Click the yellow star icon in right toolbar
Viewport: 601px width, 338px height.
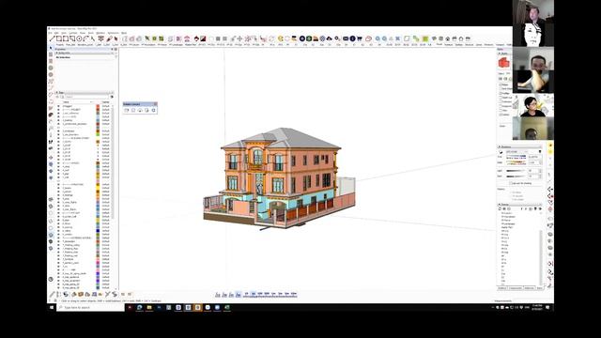pyautogui.click(x=550, y=146)
